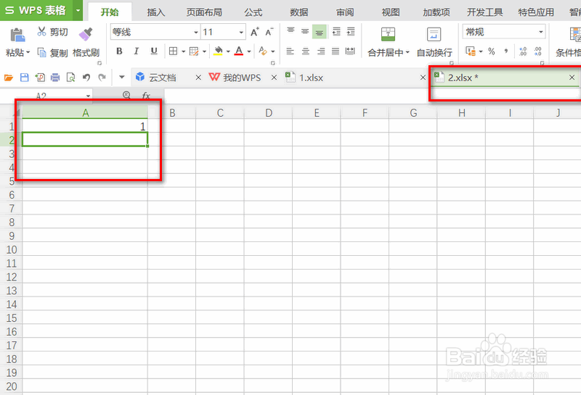Export to PDF from quick toolbar
581x395 pixels.
(40, 78)
